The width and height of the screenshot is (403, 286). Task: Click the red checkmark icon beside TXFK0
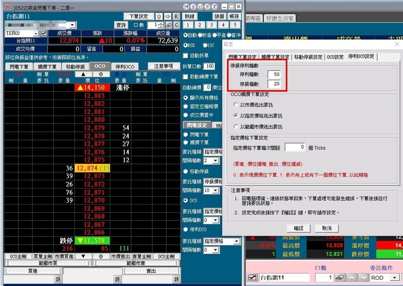pos(44,33)
